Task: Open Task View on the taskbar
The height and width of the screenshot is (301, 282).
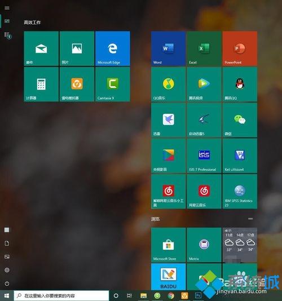Action: pyautogui.click(x=129, y=295)
